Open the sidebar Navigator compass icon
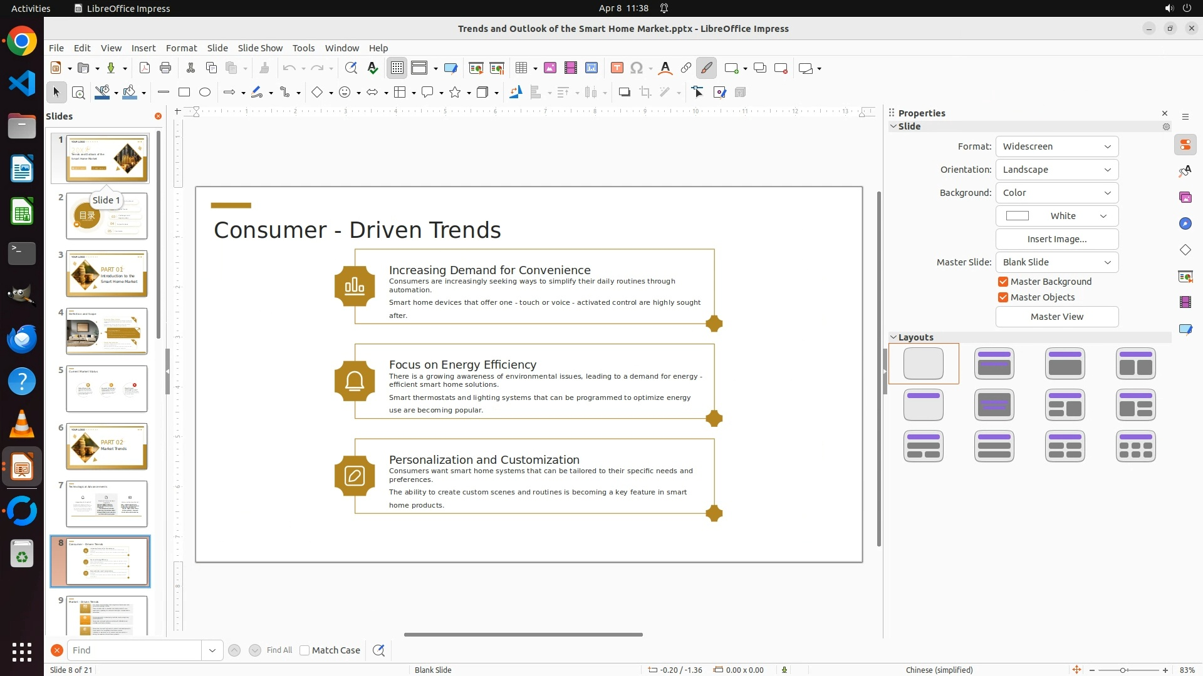1203x676 pixels. [1185, 224]
